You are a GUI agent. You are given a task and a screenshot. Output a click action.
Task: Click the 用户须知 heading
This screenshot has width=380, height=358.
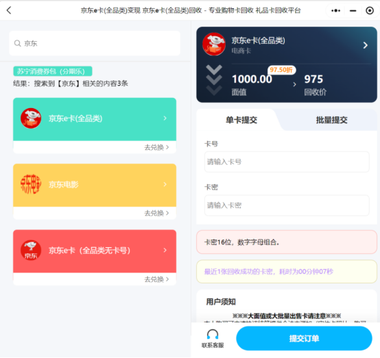[x=221, y=302]
